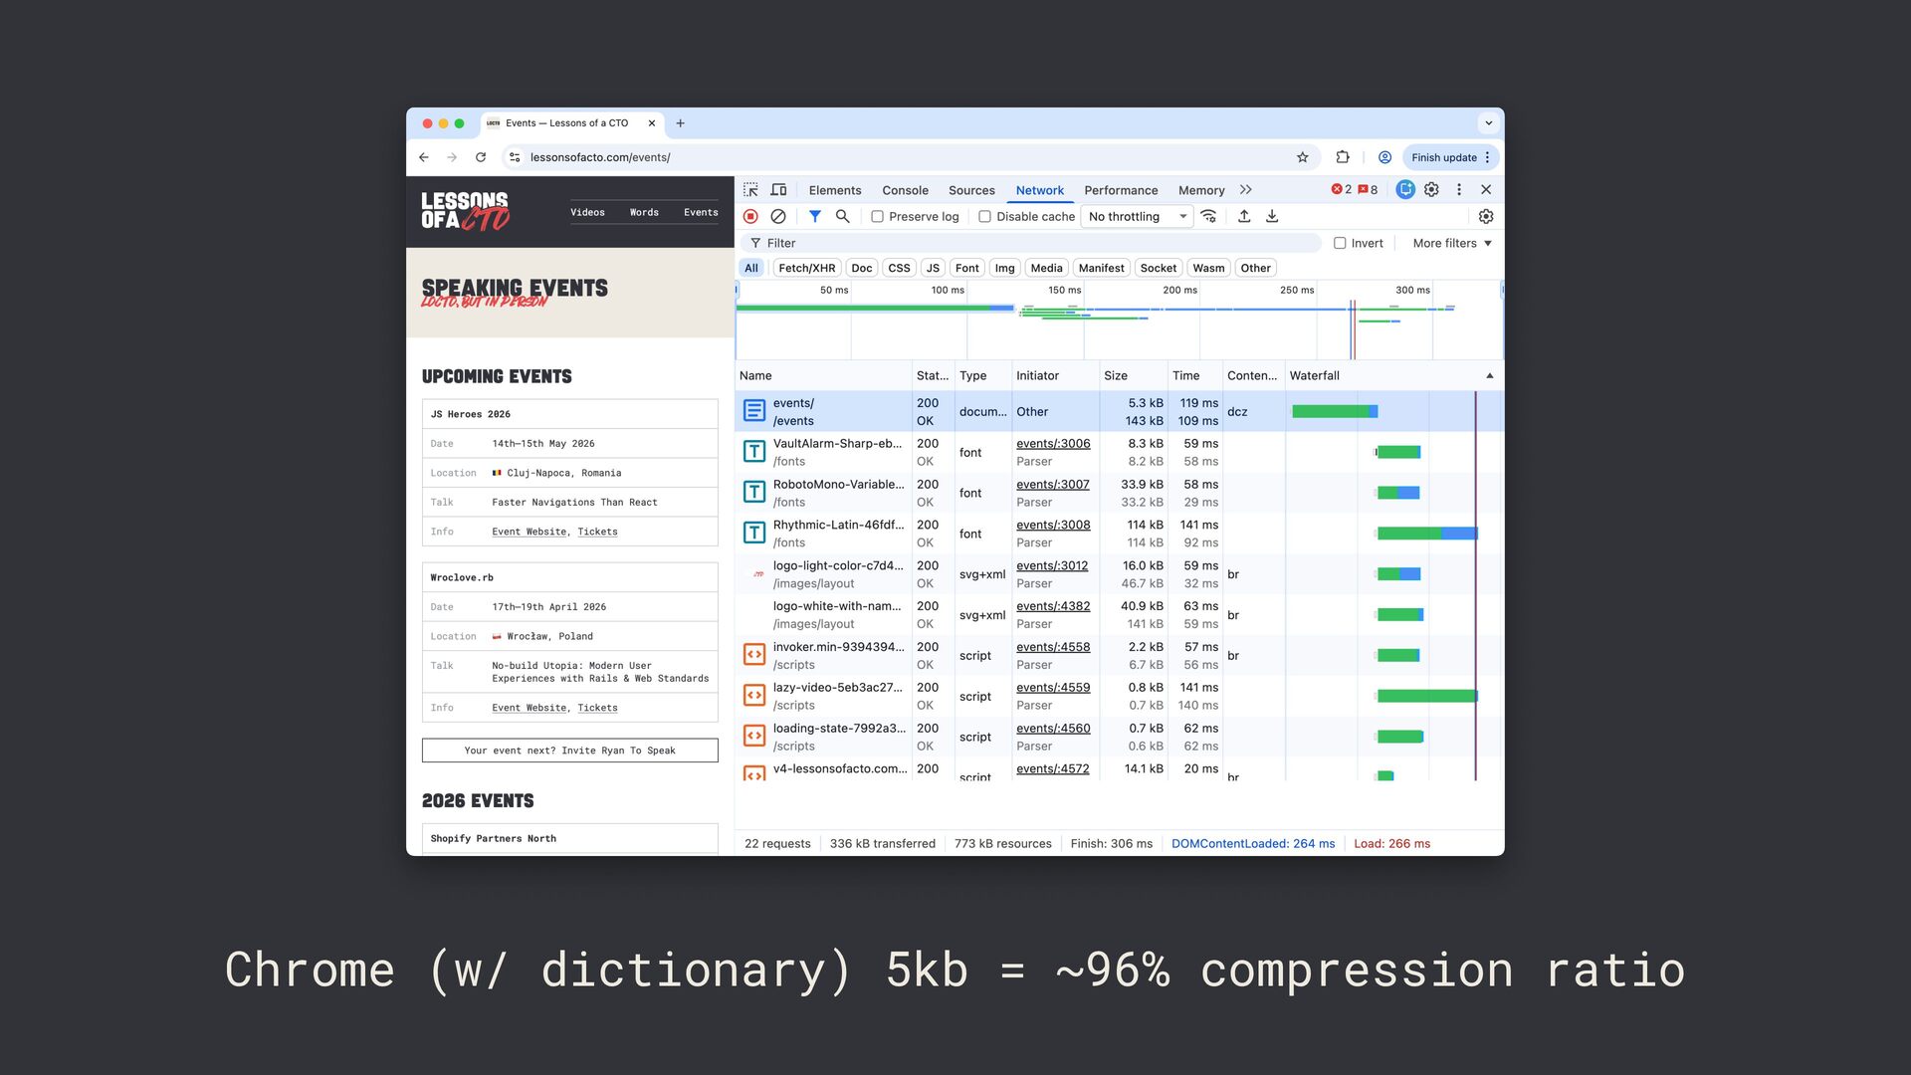Tick the Invert filter checkbox
The height and width of the screenshot is (1075, 1911).
(1340, 243)
